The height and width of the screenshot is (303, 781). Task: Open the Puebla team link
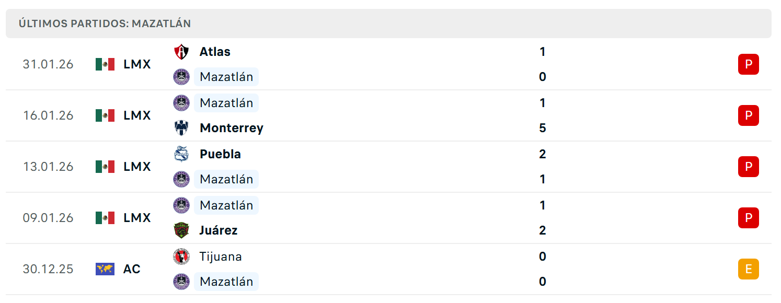[x=220, y=154]
